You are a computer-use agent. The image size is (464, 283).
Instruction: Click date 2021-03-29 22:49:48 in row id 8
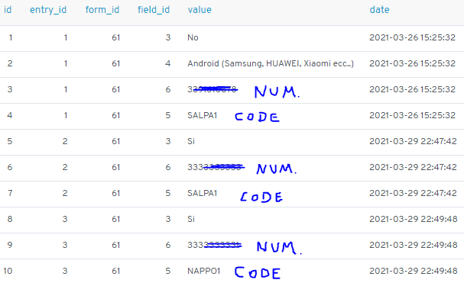(414, 219)
